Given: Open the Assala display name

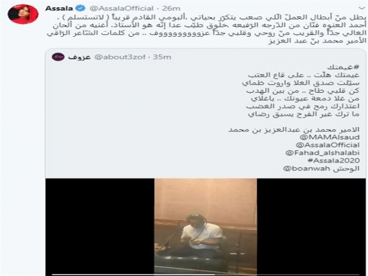Looking at the screenshot, I should 59,8.
